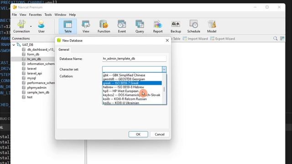Select the test database
292x164 pixels.
30,97
